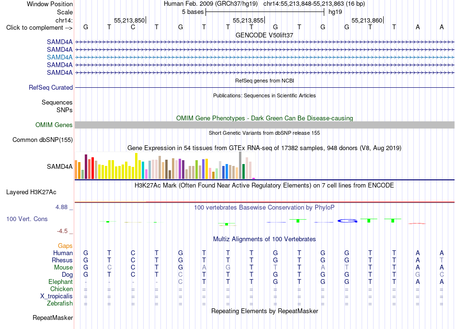The height and width of the screenshot is (329, 455).
Task: Select the Rhesus alignment row label
Action: (62, 260)
